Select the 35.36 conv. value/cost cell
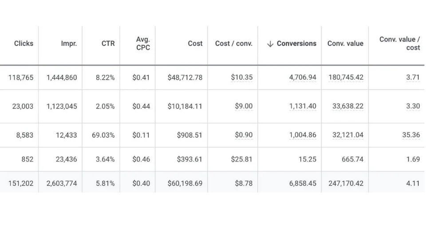Screen dimensions: 426x239 pyautogui.click(x=411, y=135)
